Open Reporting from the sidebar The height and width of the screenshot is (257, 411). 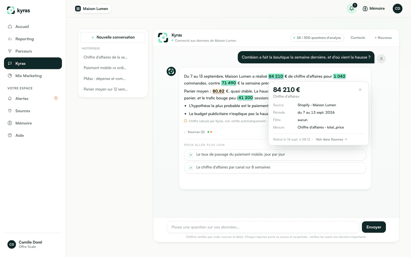[33, 39]
